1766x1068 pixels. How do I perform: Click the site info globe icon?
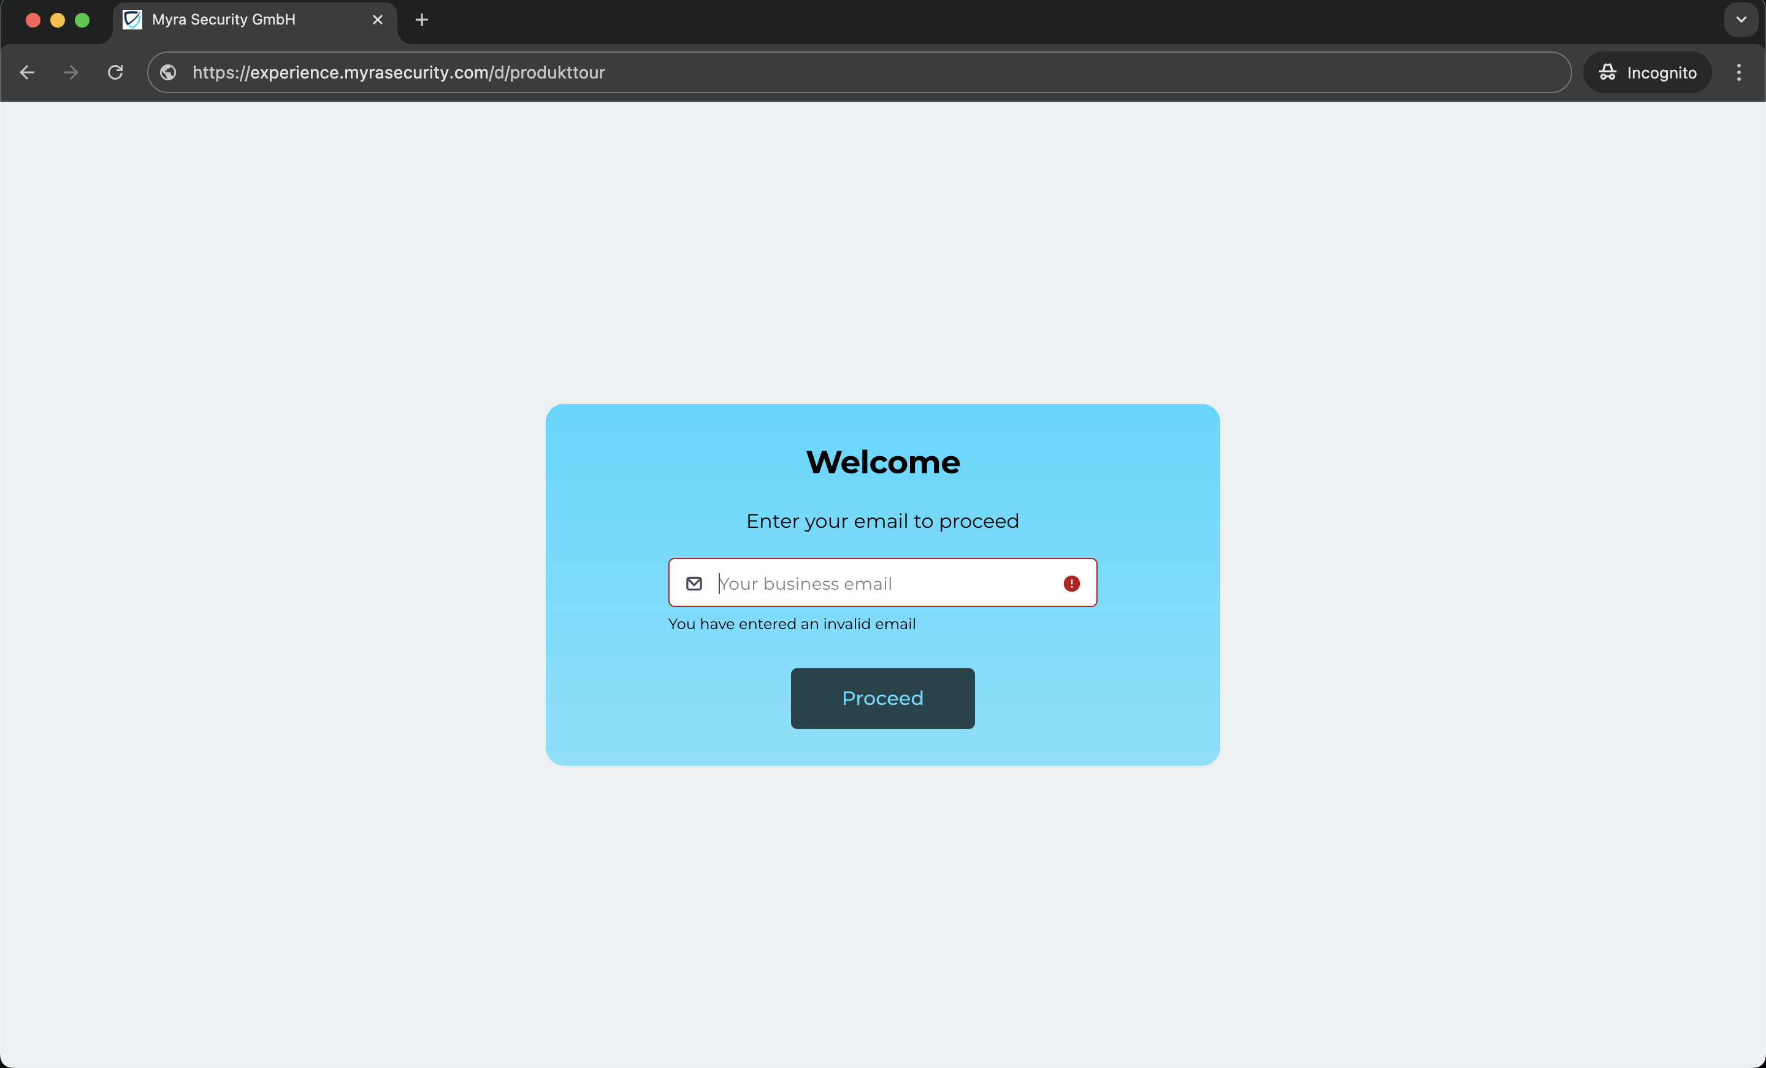169,72
